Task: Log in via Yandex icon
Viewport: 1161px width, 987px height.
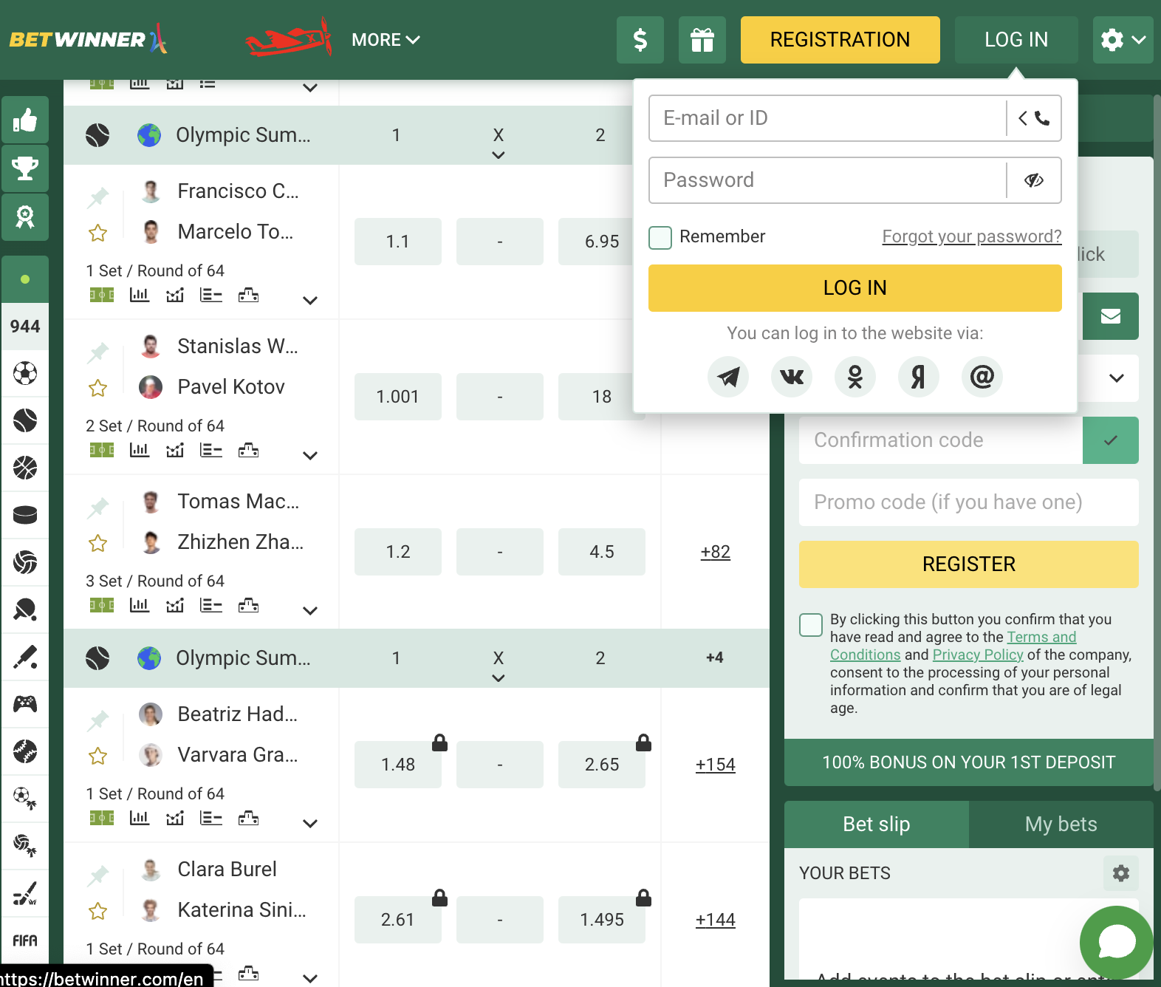Action: pyautogui.click(x=918, y=377)
